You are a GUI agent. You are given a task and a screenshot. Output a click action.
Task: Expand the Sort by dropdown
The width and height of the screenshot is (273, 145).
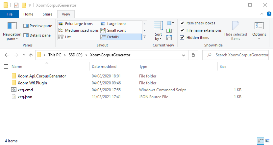tap(159, 31)
